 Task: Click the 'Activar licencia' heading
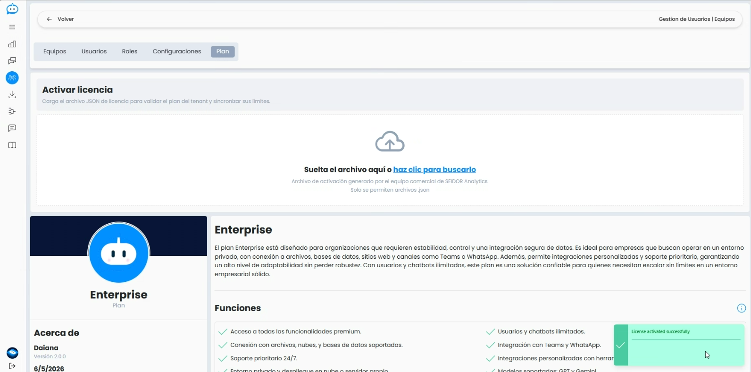(77, 90)
